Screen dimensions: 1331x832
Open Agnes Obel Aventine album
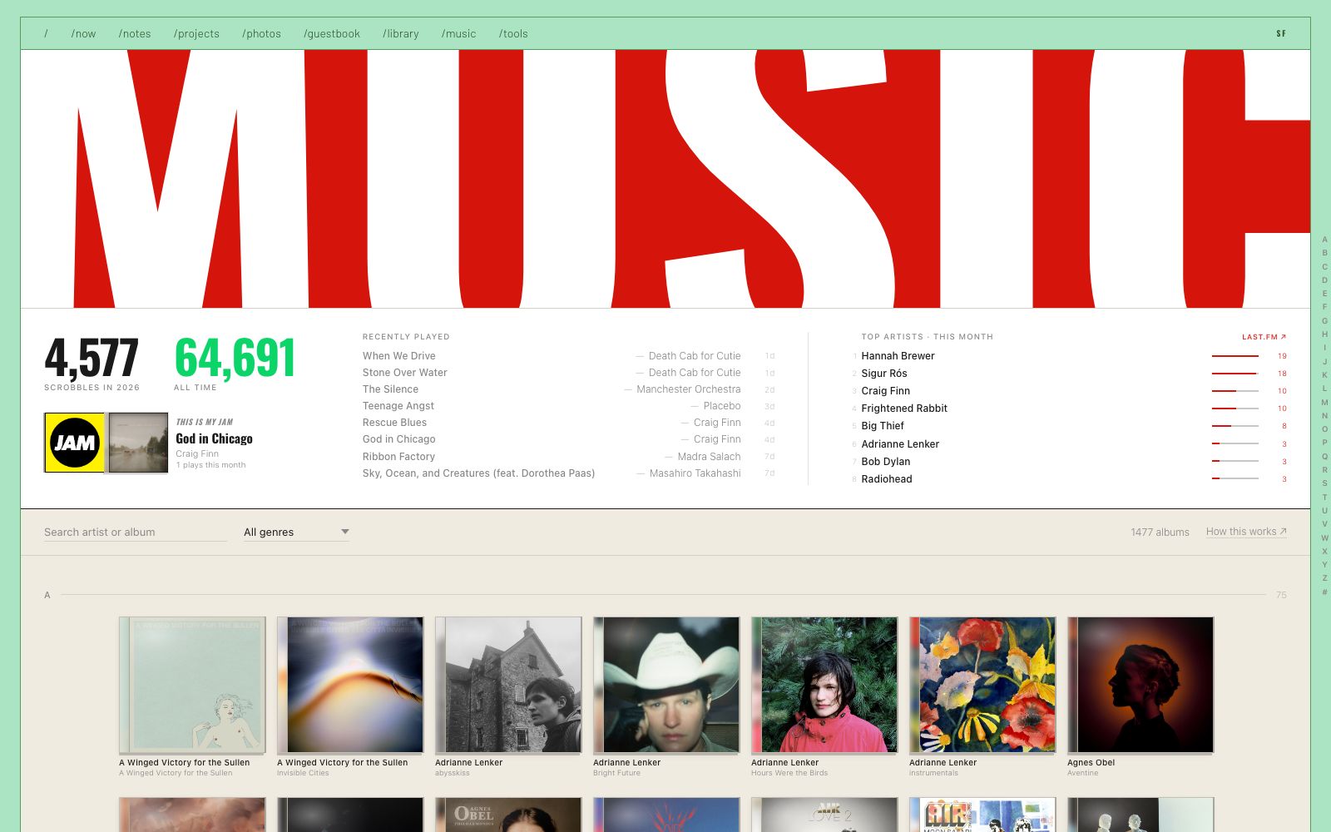(1141, 685)
